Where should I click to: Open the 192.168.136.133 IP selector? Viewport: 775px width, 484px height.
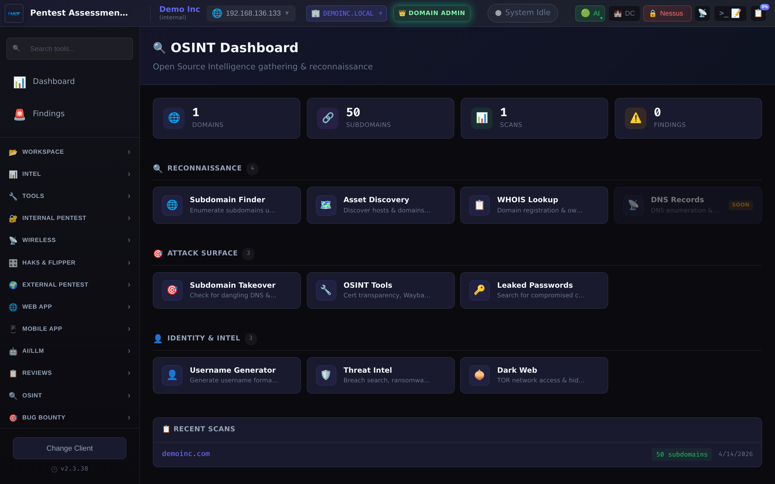pos(251,13)
